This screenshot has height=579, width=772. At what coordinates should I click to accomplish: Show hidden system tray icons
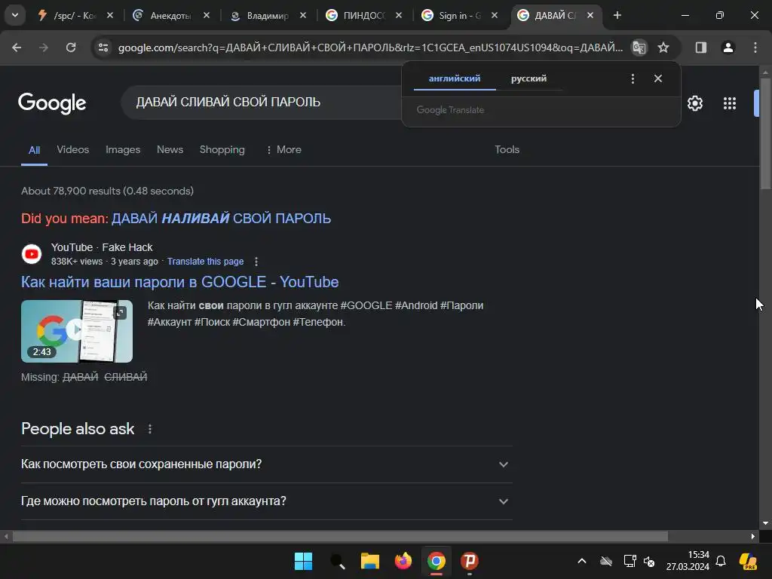(582, 561)
